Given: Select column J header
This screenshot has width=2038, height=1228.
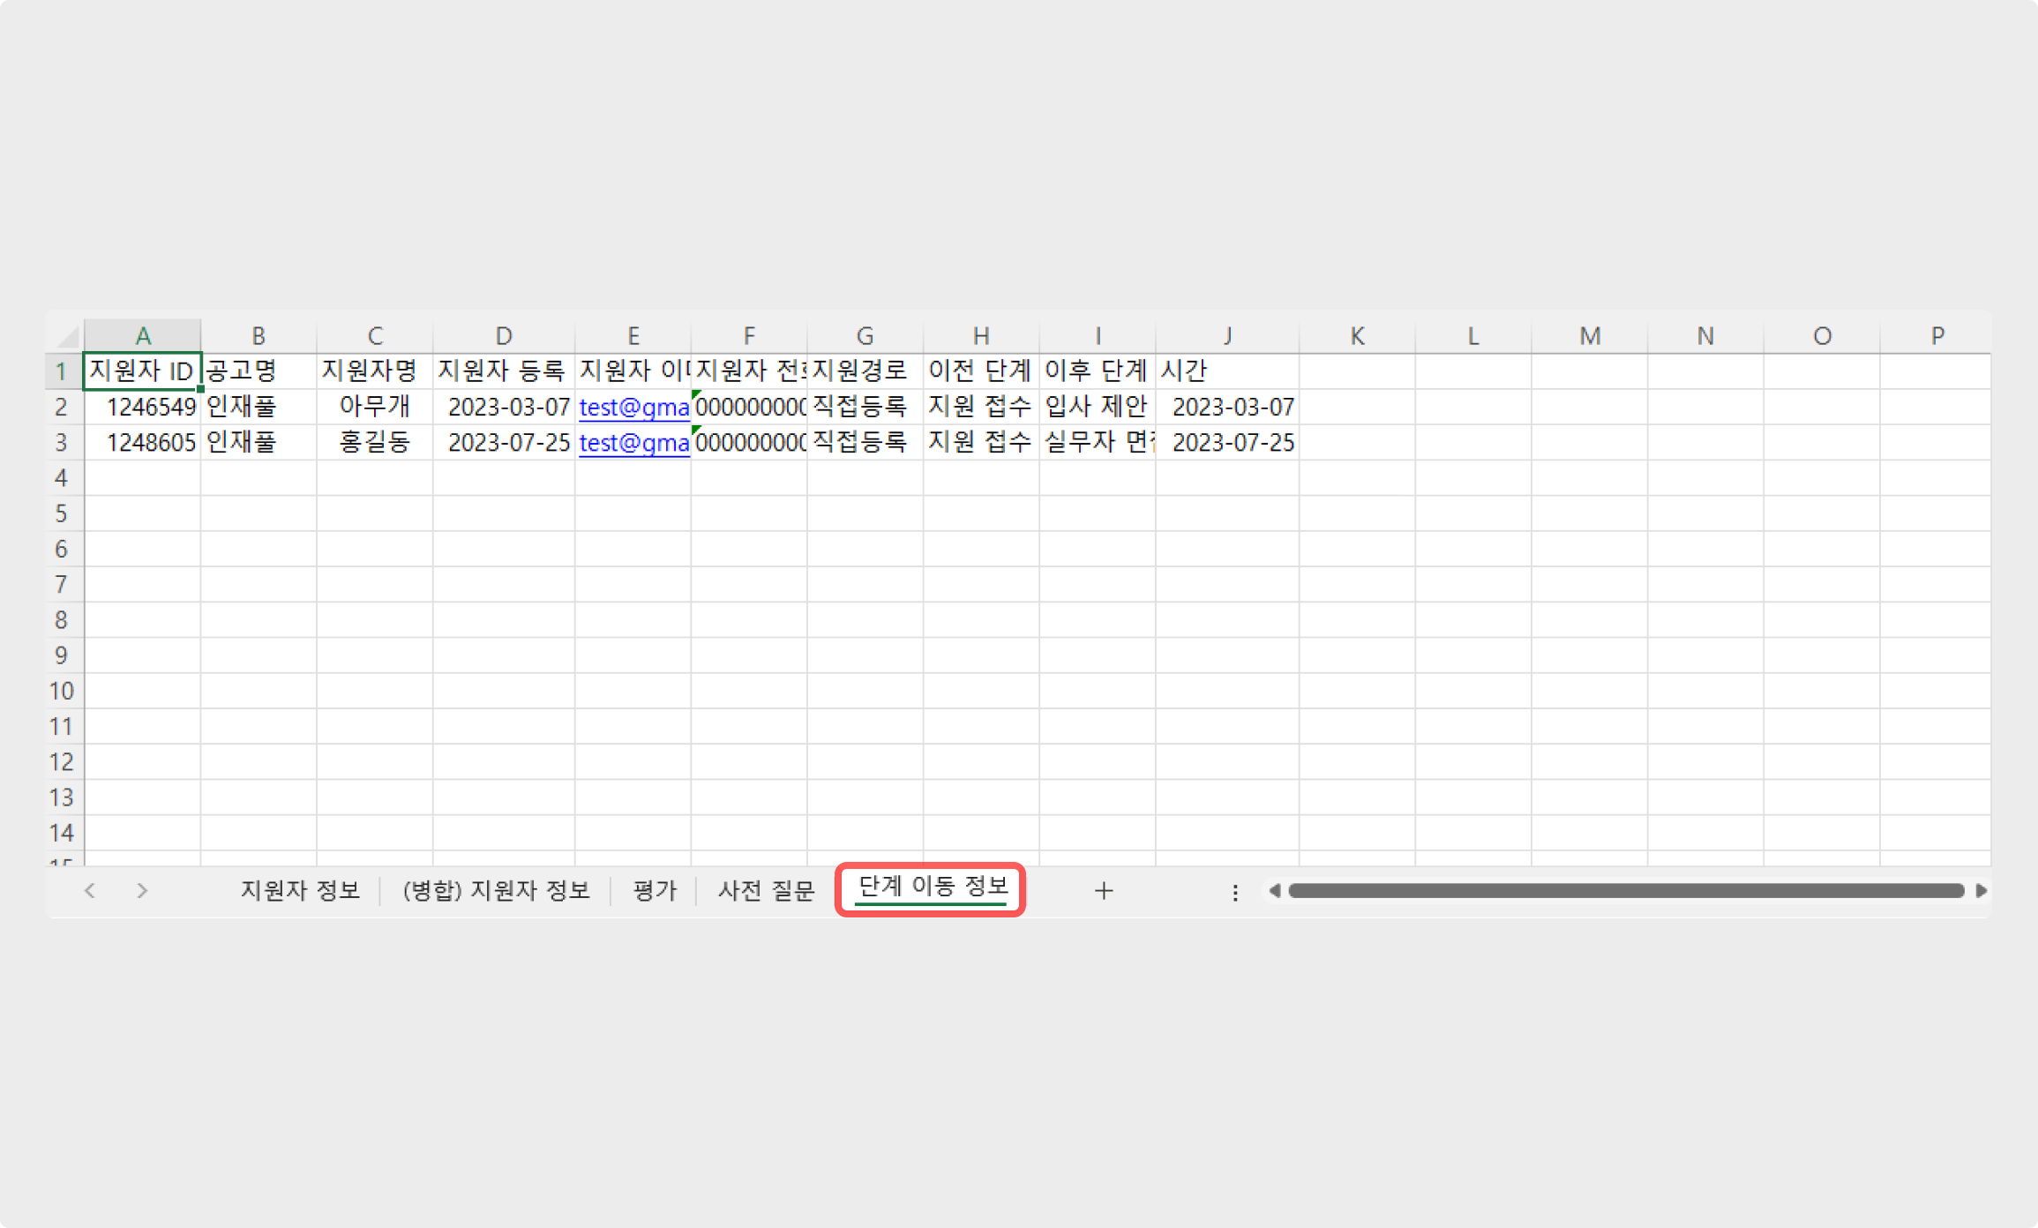Looking at the screenshot, I should click(x=1226, y=336).
